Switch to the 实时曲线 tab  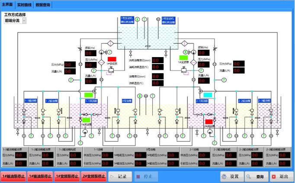click(24, 5)
